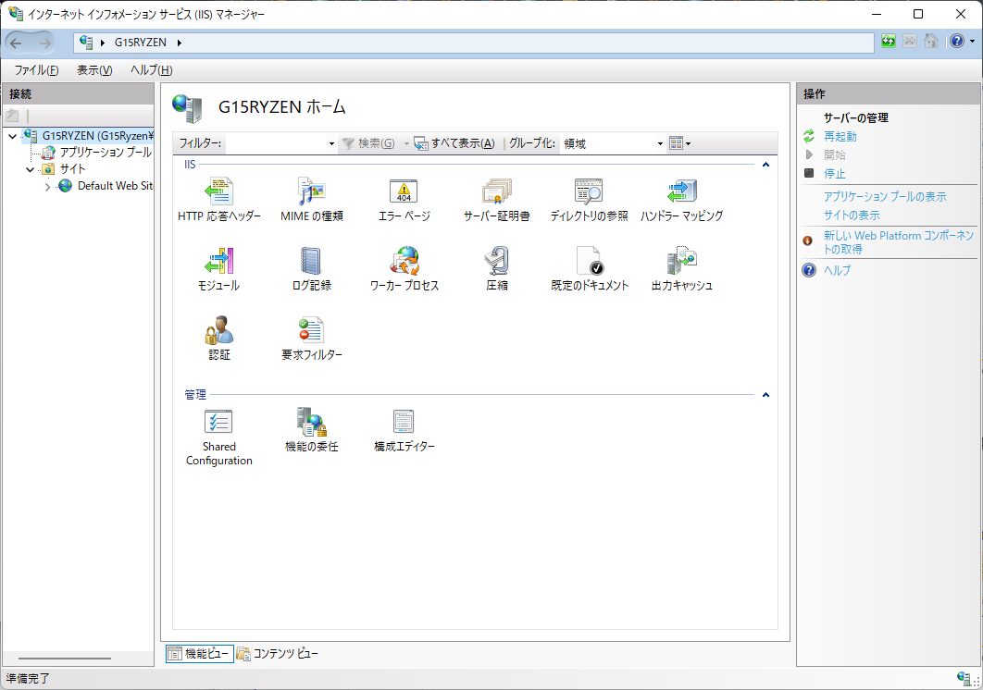The width and height of the screenshot is (983, 690).
Task: Open the ヘルプ menu
Action: click(x=151, y=70)
